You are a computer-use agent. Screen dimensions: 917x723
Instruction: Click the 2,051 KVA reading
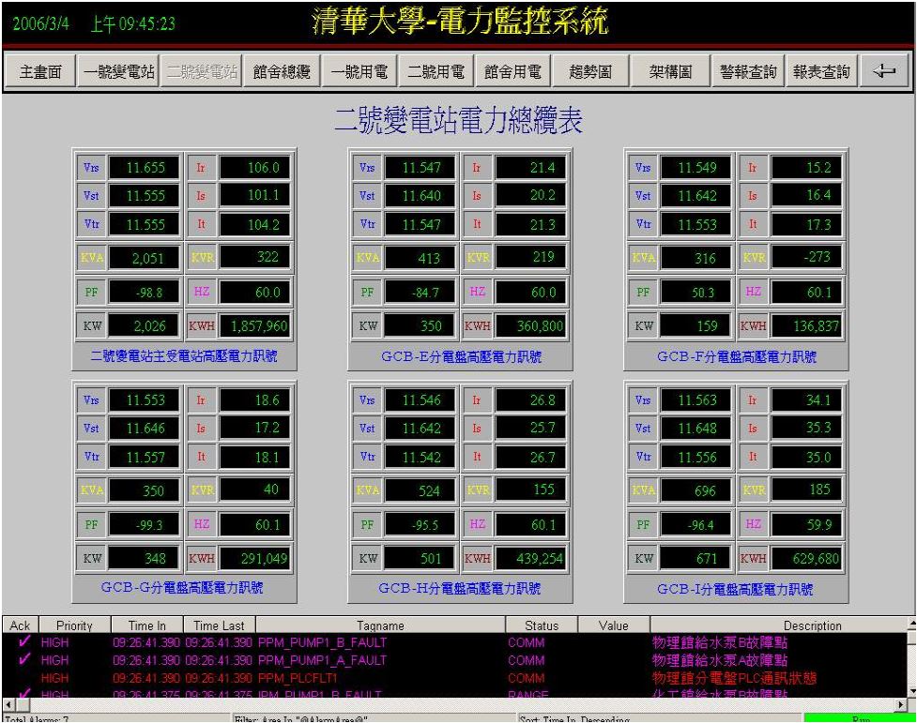tap(144, 257)
